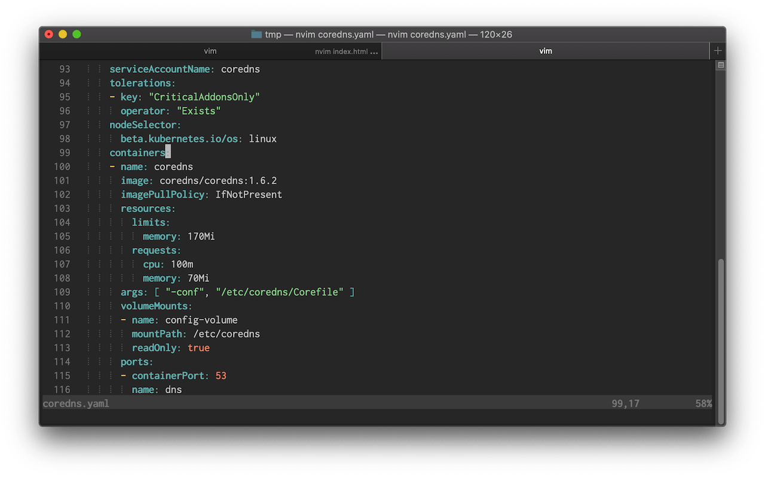The image size is (765, 478).
Task: Place cursor on the word 'containers'
Action: pos(136,152)
